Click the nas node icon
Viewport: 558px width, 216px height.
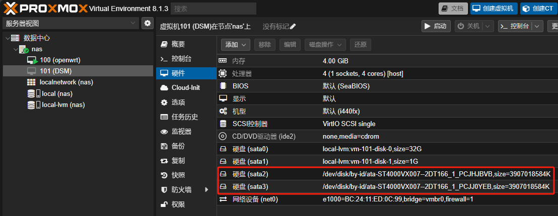[24, 49]
